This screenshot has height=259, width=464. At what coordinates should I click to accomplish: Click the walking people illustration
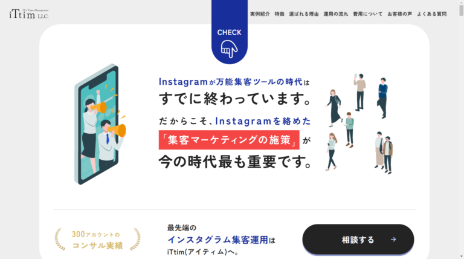(x=360, y=124)
